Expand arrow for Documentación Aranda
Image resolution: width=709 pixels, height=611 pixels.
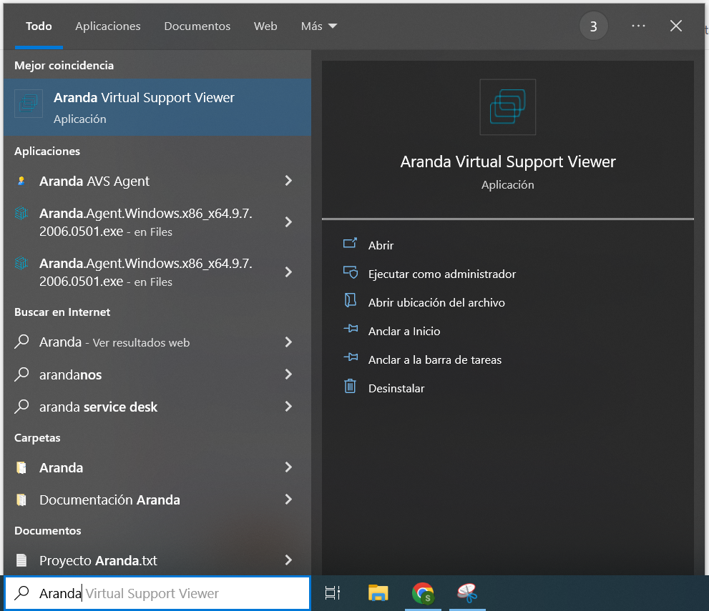point(288,500)
